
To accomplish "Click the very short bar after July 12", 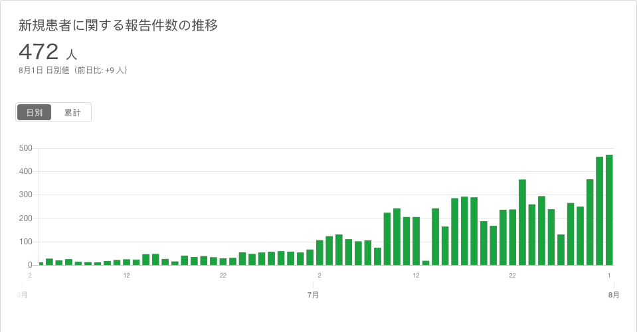I will 426,263.
